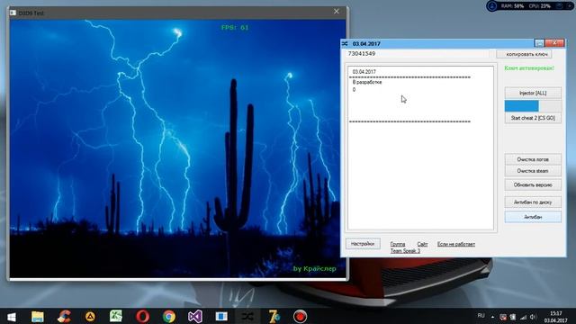This screenshot has height=324, width=576.
Task: Open the 'Группа' link
Action: pyautogui.click(x=398, y=244)
